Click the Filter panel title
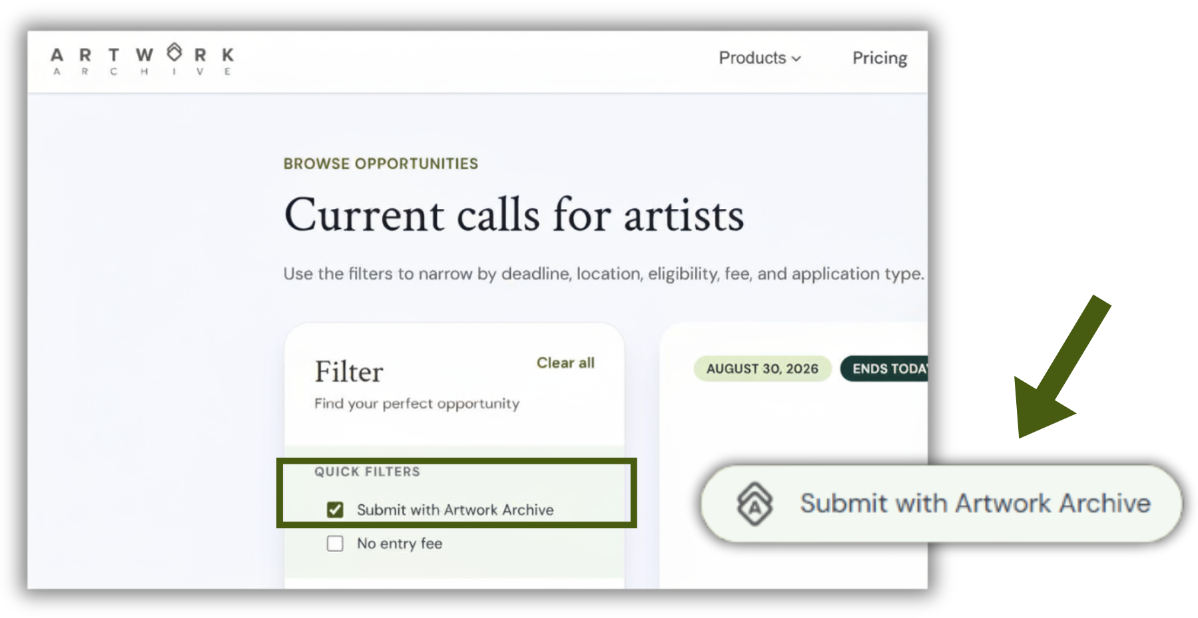Screen dimensions: 1198x618 [x=349, y=371]
